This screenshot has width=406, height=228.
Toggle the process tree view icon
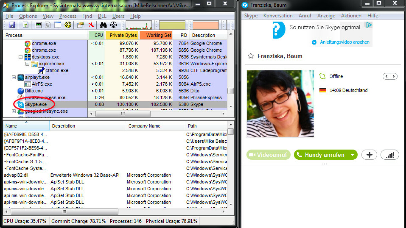pos(48,25)
